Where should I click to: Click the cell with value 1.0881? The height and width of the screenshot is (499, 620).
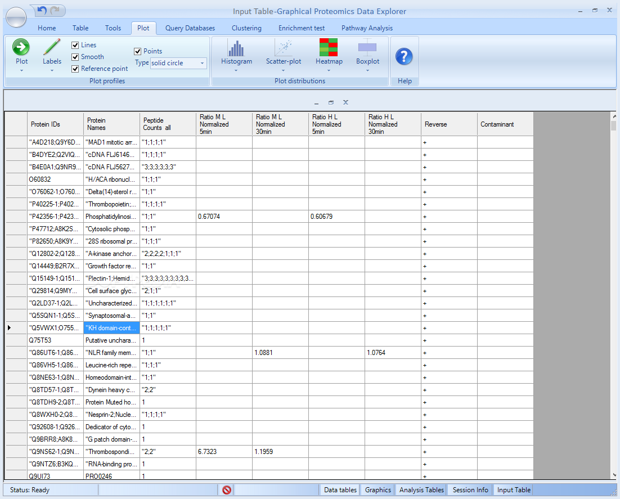click(x=280, y=353)
